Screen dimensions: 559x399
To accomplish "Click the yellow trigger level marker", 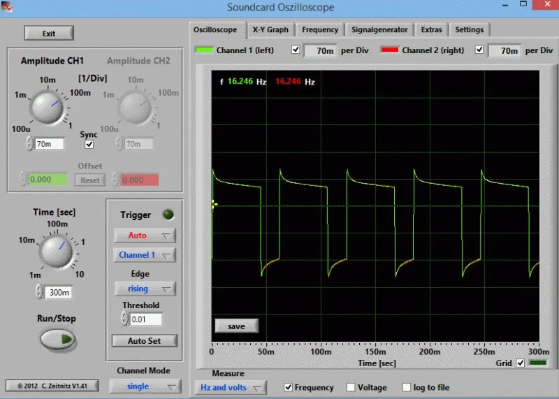I will (214, 205).
